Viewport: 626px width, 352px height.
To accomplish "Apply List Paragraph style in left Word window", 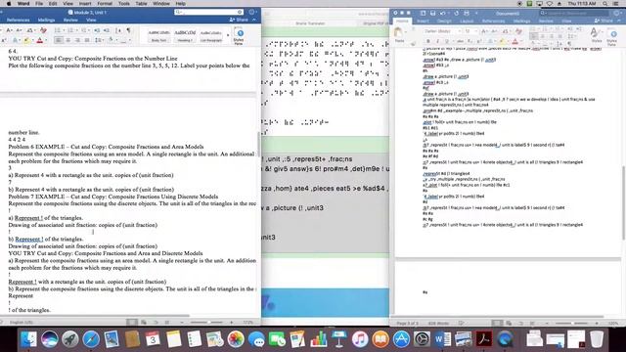I will (x=211, y=35).
